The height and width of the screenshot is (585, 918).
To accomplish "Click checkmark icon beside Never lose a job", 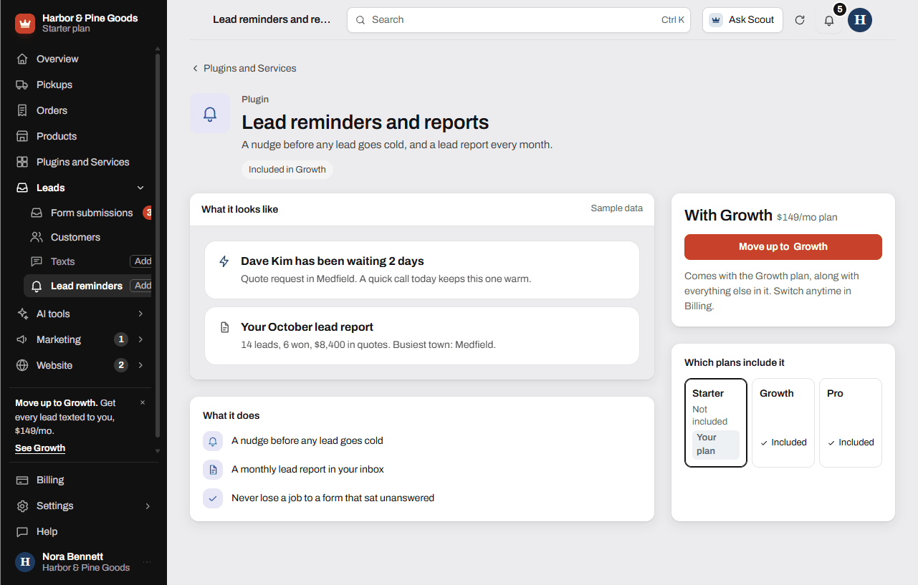I will click(x=213, y=498).
